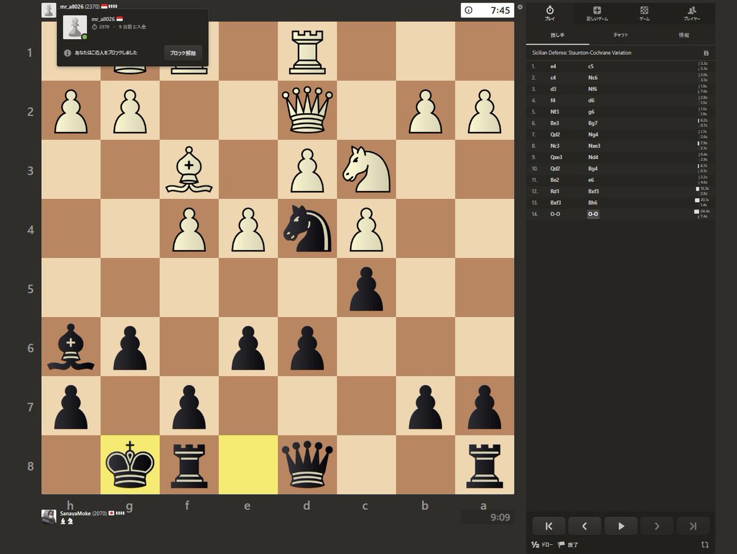Click the info icon in the block notice
Image resolution: width=737 pixels, height=554 pixels.
pyautogui.click(x=67, y=53)
